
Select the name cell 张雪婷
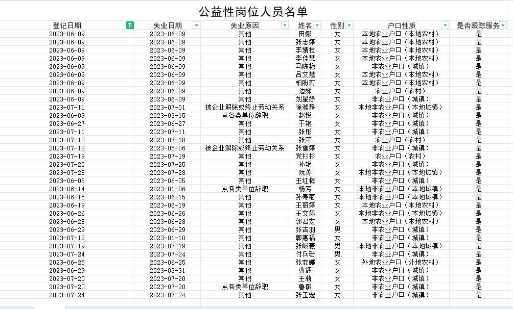305,148
